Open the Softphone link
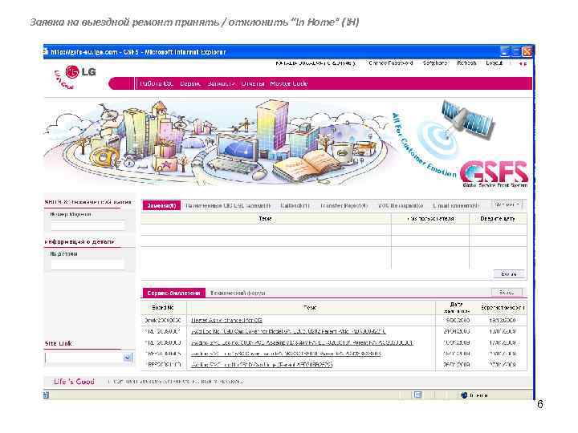The image size is (578, 433). 434,63
